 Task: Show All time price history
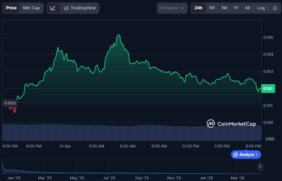(247, 8)
